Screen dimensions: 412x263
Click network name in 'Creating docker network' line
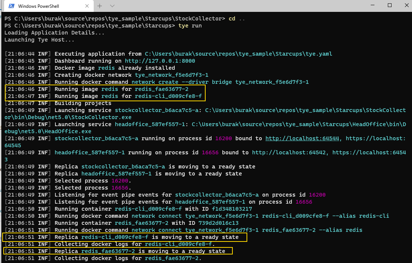171,75
